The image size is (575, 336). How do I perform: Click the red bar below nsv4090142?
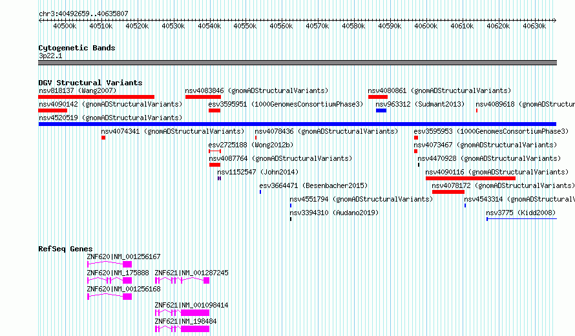point(53,110)
